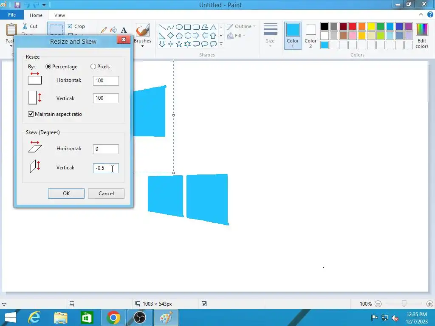Open Google Chrome from taskbar
Screen dimensions: 435x326
[x=113, y=318]
